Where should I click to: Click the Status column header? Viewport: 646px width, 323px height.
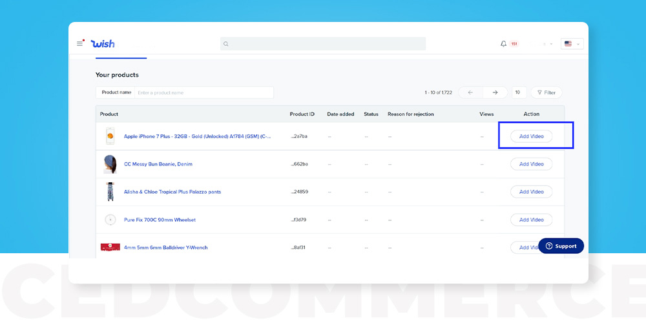[371, 114]
